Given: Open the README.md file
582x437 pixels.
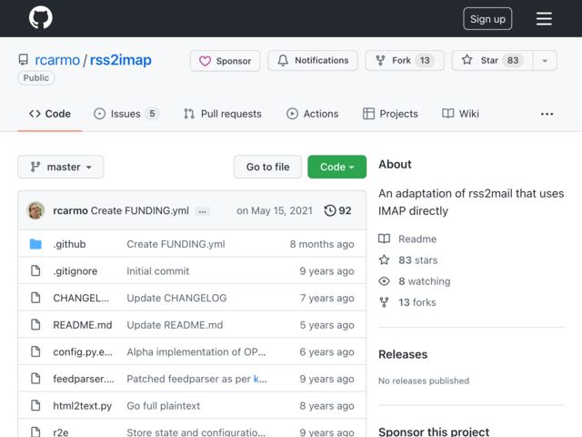Looking at the screenshot, I should (83, 325).
